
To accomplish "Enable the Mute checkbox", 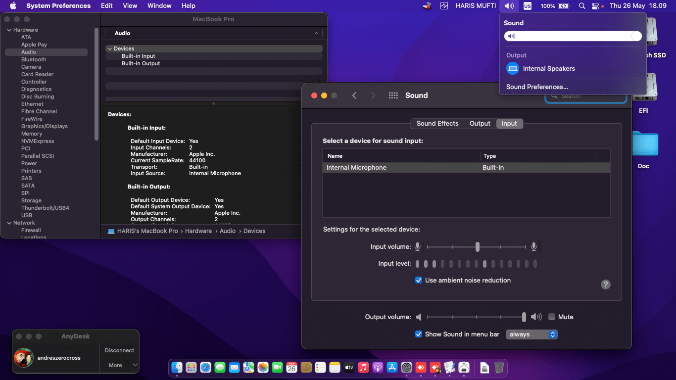I will pyautogui.click(x=552, y=317).
